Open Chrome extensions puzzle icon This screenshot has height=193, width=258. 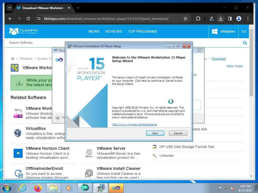(198, 19)
